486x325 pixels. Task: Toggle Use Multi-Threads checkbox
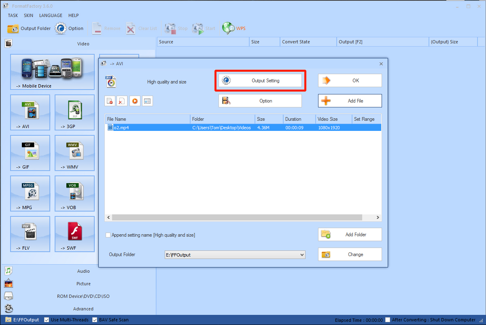pyautogui.click(x=47, y=320)
